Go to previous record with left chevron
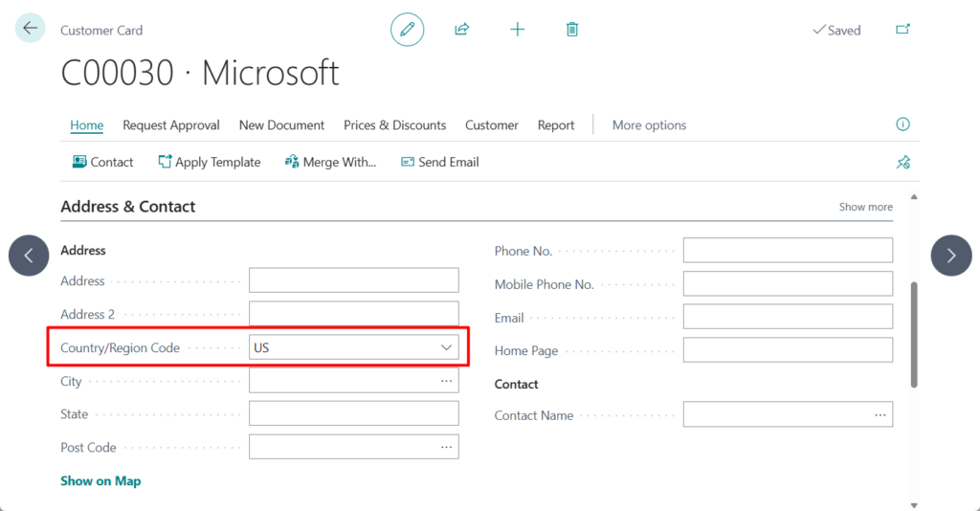This screenshot has width=980, height=511. pyautogui.click(x=29, y=255)
